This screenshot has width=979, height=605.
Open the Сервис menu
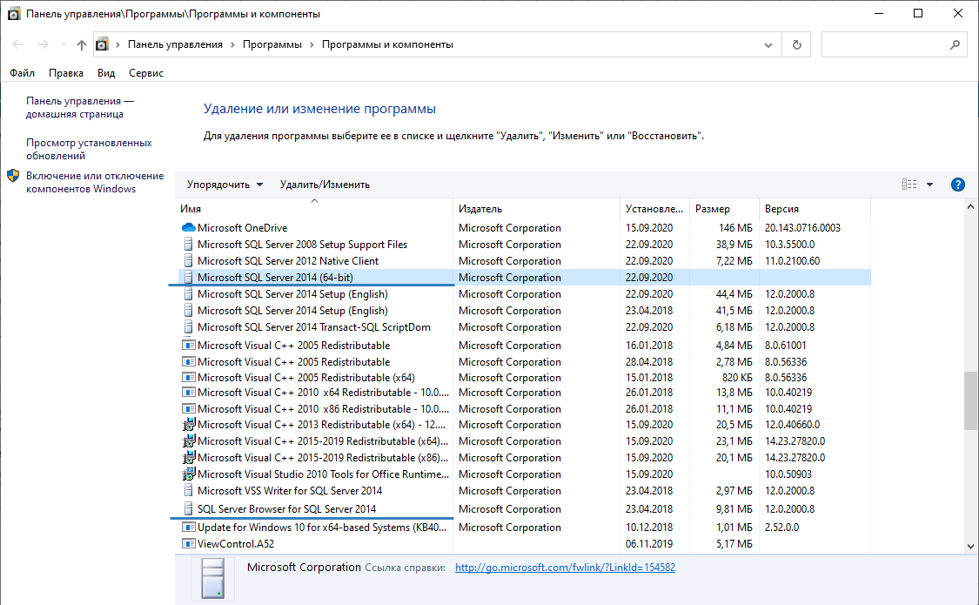[146, 73]
